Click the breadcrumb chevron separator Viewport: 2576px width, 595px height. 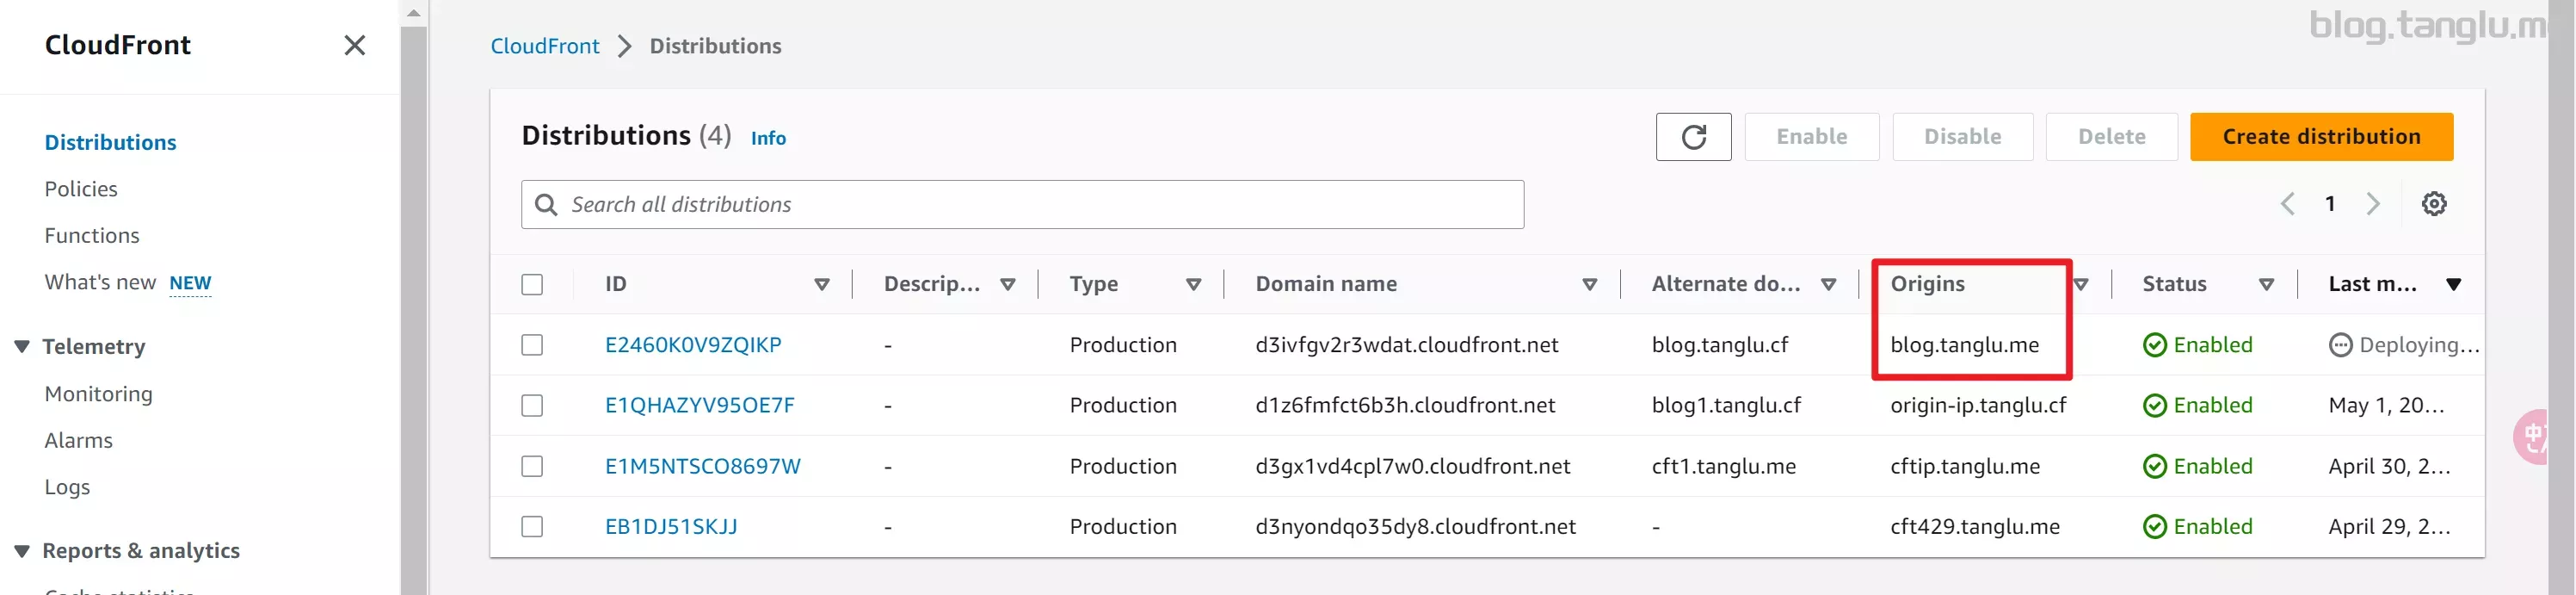point(624,46)
